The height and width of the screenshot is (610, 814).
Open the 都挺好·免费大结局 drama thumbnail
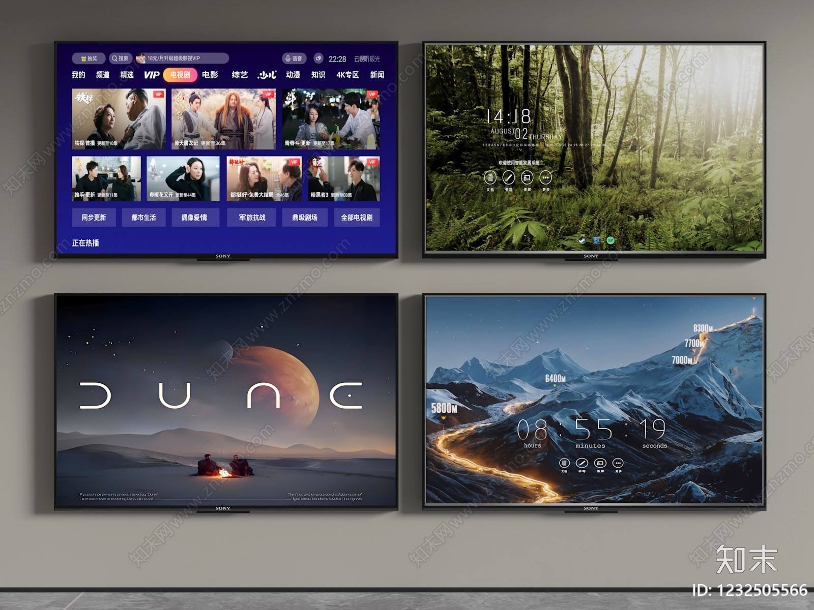tap(264, 178)
